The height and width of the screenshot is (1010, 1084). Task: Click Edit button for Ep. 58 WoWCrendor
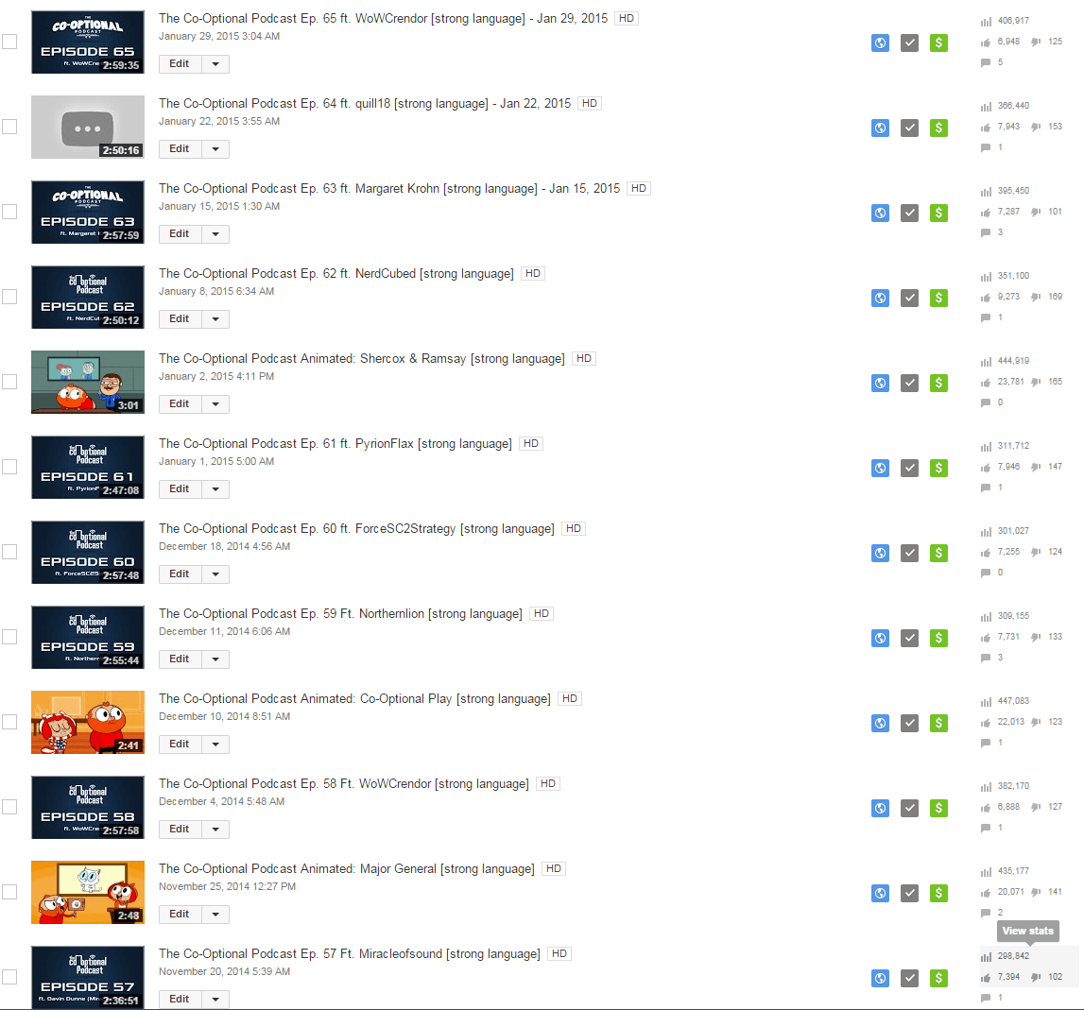tap(180, 830)
